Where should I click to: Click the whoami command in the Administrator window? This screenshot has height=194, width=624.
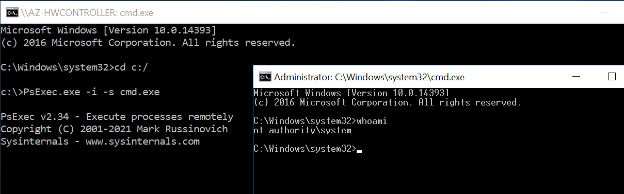click(371, 121)
